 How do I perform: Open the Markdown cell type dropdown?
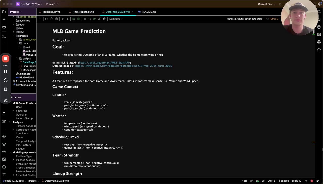coord(116,19)
